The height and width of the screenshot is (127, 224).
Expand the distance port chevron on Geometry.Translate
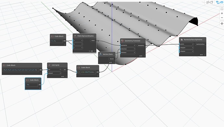pos(134,53)
